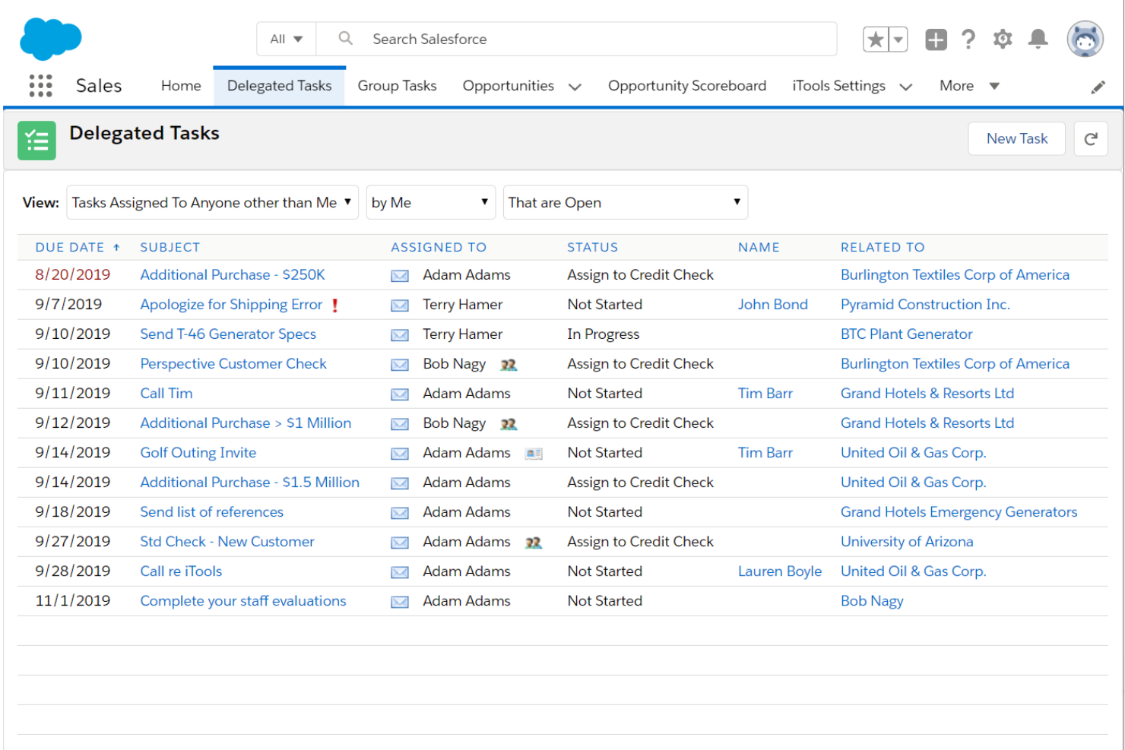Open the App Launcher waffle icon
The image size is (1125, 750).
40,85
